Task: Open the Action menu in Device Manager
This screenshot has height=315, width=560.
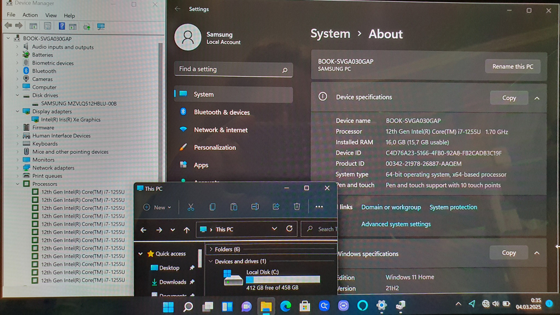Action: pos(30,15)
